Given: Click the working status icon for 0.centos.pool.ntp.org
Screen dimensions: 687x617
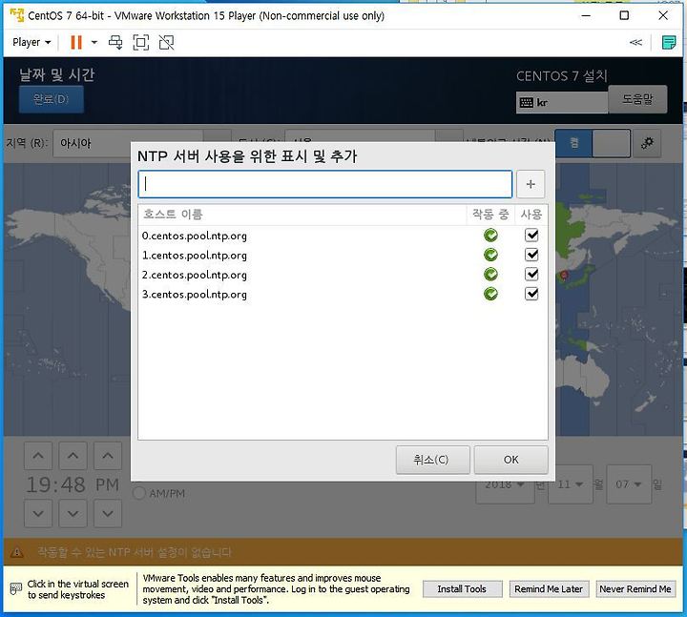Looking at the screenshot, I should (490, 236).
